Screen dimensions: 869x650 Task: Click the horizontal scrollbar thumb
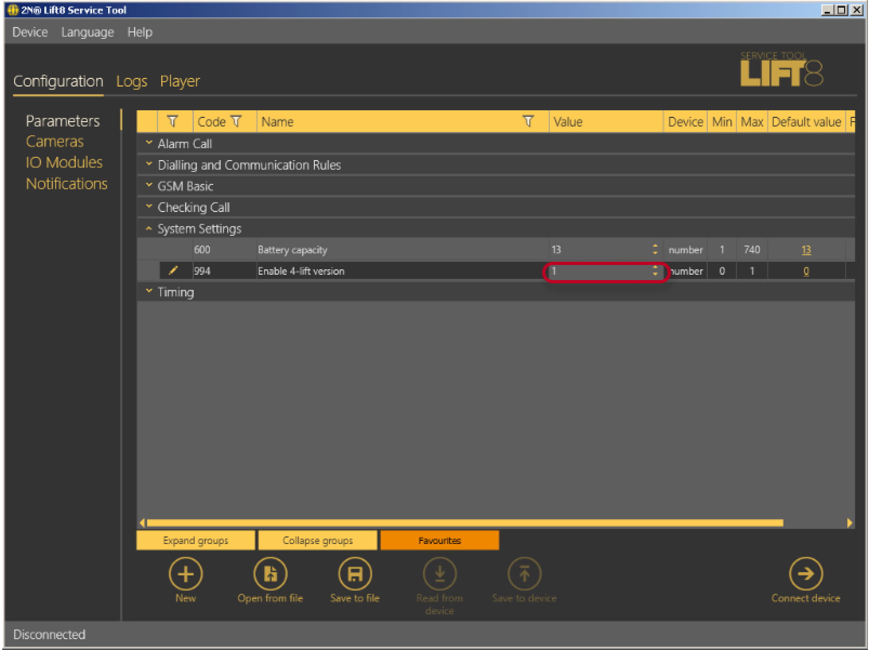[x=465, y=523]
